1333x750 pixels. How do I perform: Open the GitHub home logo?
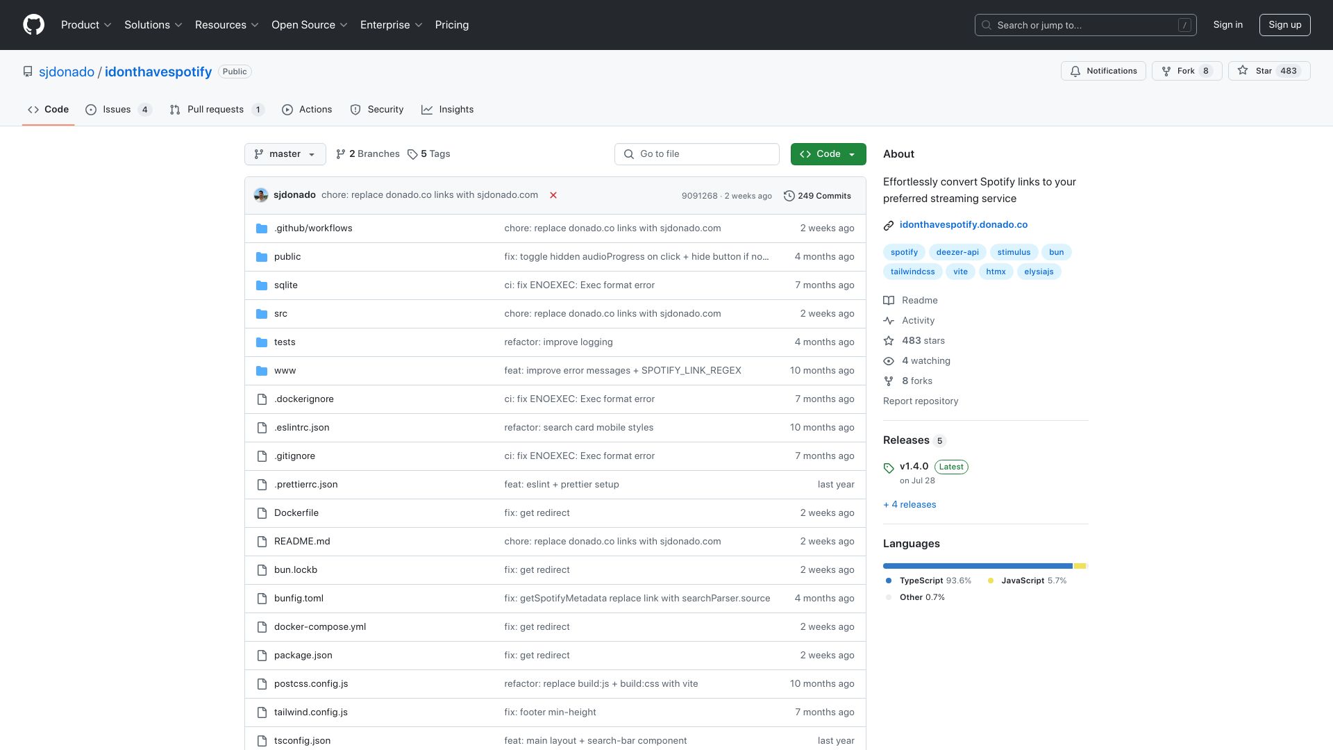[x=33, y=25]
